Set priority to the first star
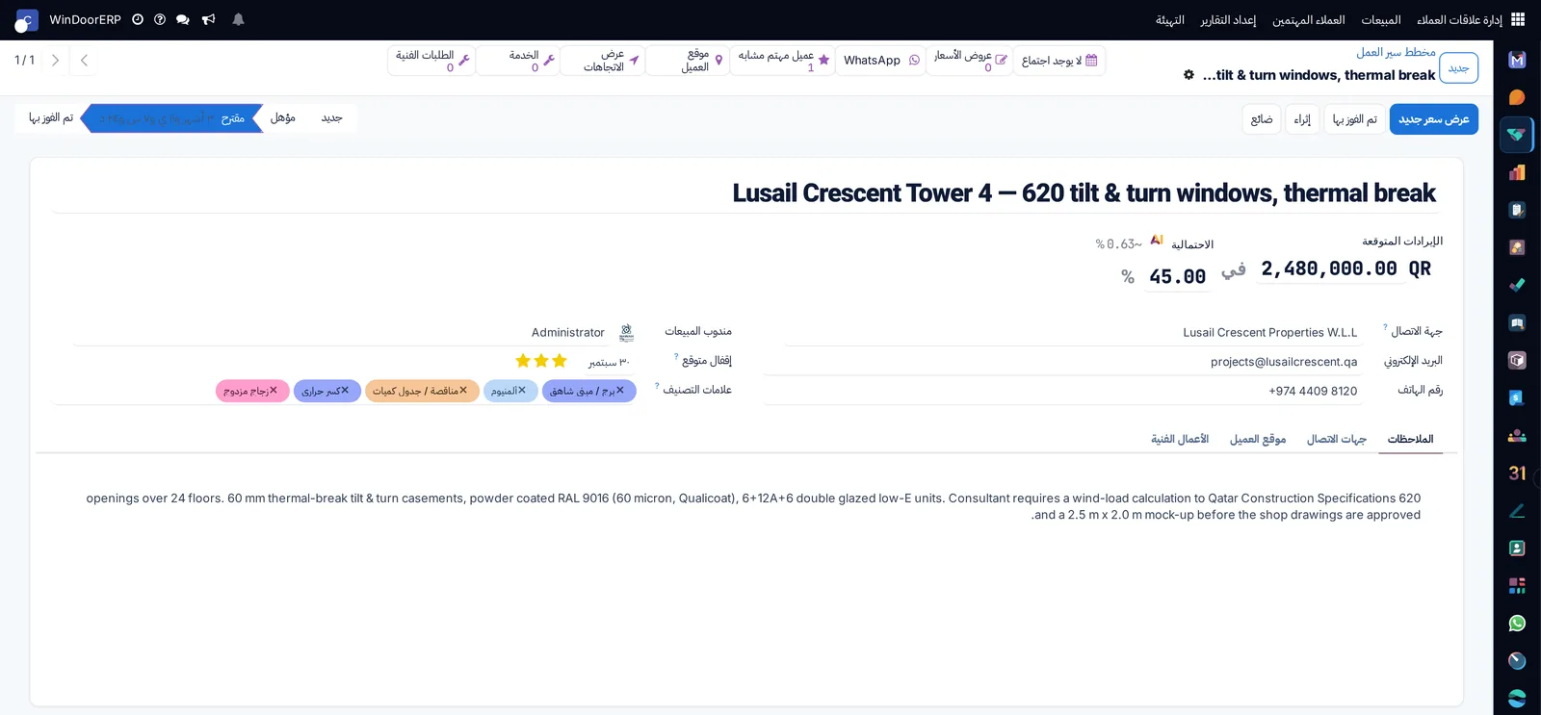Image resolution: width=1541 pixels, height=715 pixels. [x=560, y=361]
